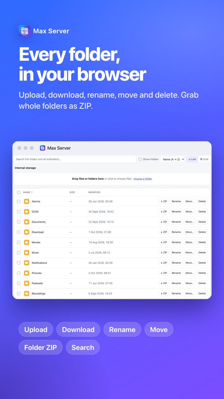224x399 pixels.
Task: Click the Music folder icon
Action: click(x=26, y=252)
